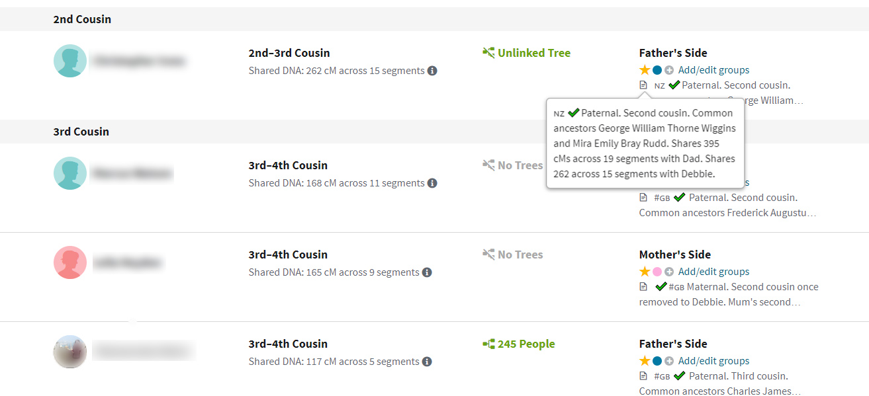The width and height of the screenshot is (869, 396).
Task: Click the note icon on the 2nd–3rd Cousin match
Action: [x=643, y=85]
